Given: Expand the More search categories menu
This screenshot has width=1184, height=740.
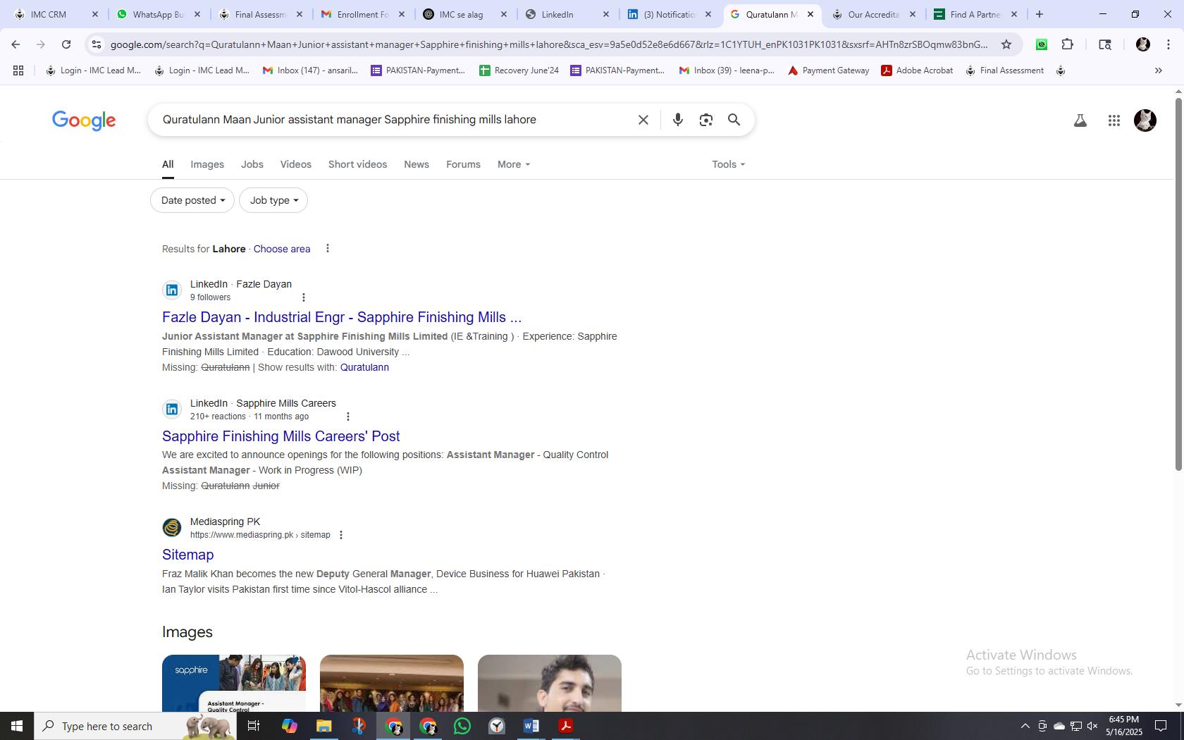Looking at the screenshot, I should tap(514, 164).
